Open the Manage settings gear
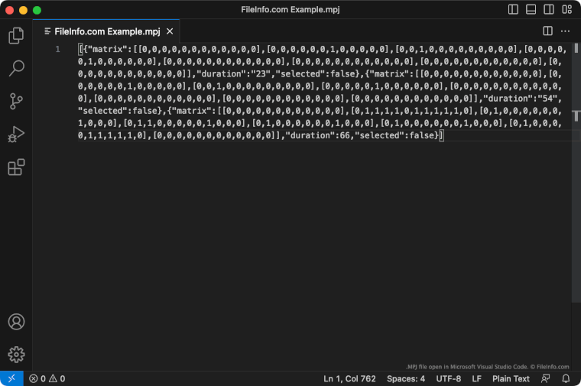 click(x=16, y=355)
